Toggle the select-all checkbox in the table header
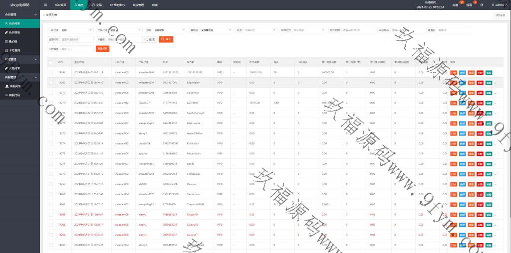511x253 pixels. (x=51, y=62)
